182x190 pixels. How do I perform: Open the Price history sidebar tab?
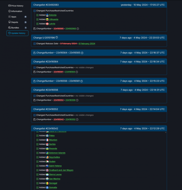click(x=17, y=6)
